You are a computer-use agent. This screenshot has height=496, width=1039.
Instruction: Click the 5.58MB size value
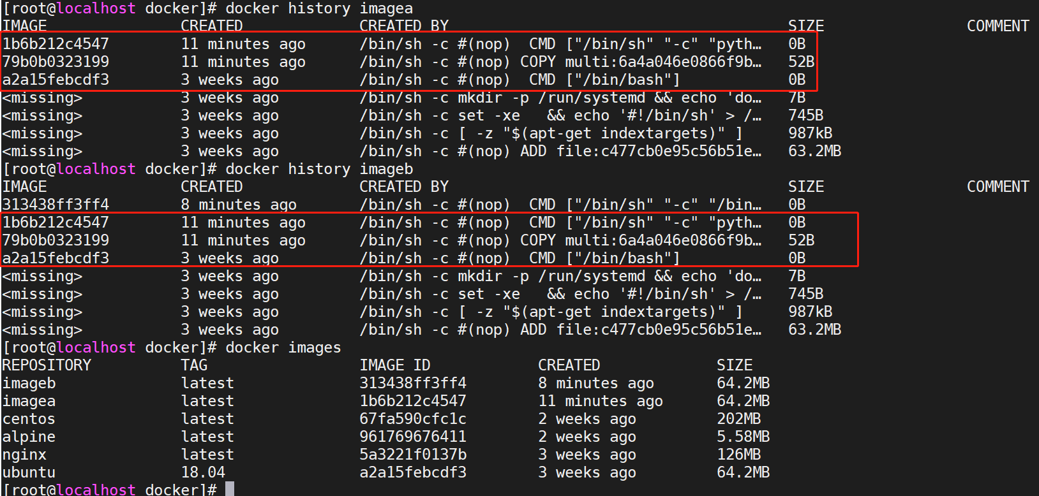tap(743, 437)
